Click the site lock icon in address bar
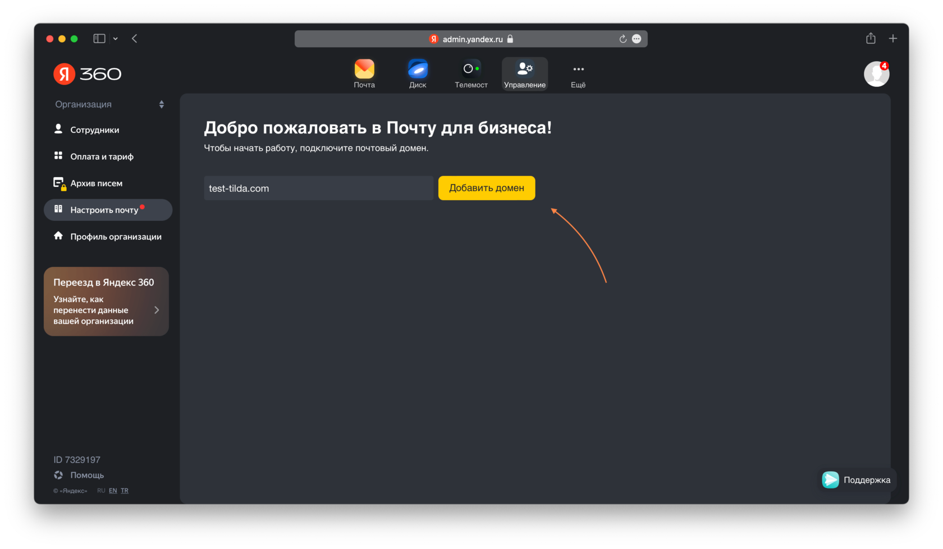Viewport: 943px width, 549px height. point(510,39)
